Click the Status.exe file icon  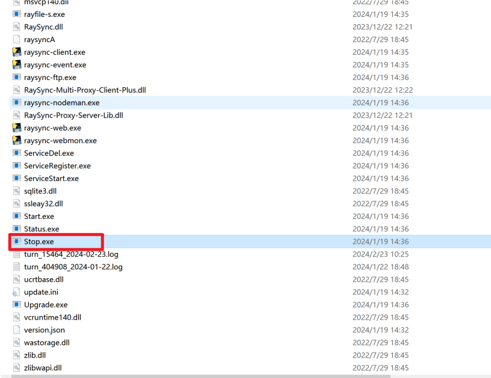coord(17,229)
